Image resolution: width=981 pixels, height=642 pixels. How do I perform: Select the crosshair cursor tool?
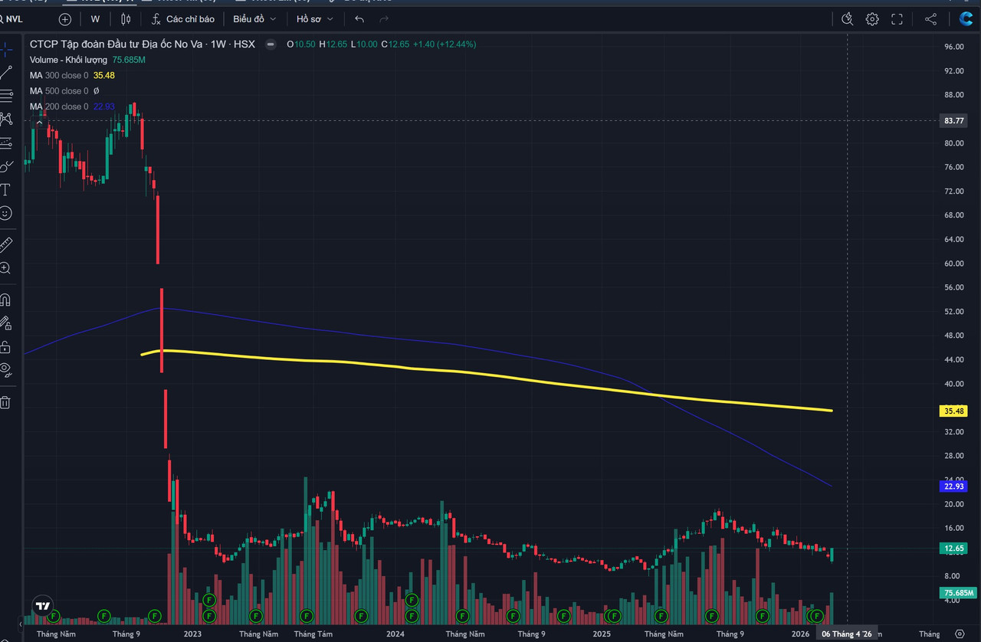tap(6, 51)
